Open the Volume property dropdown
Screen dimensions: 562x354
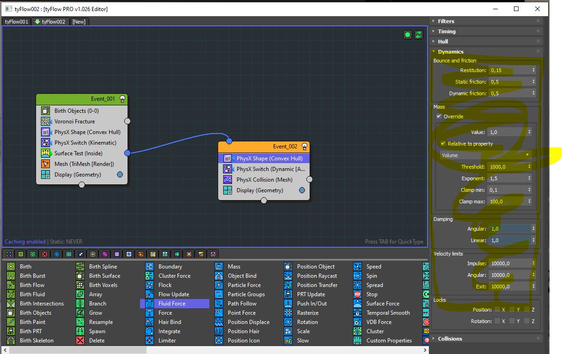[486, 155]
